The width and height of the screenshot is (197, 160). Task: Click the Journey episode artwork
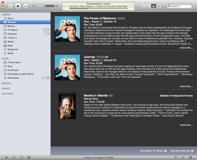(67, 68)
